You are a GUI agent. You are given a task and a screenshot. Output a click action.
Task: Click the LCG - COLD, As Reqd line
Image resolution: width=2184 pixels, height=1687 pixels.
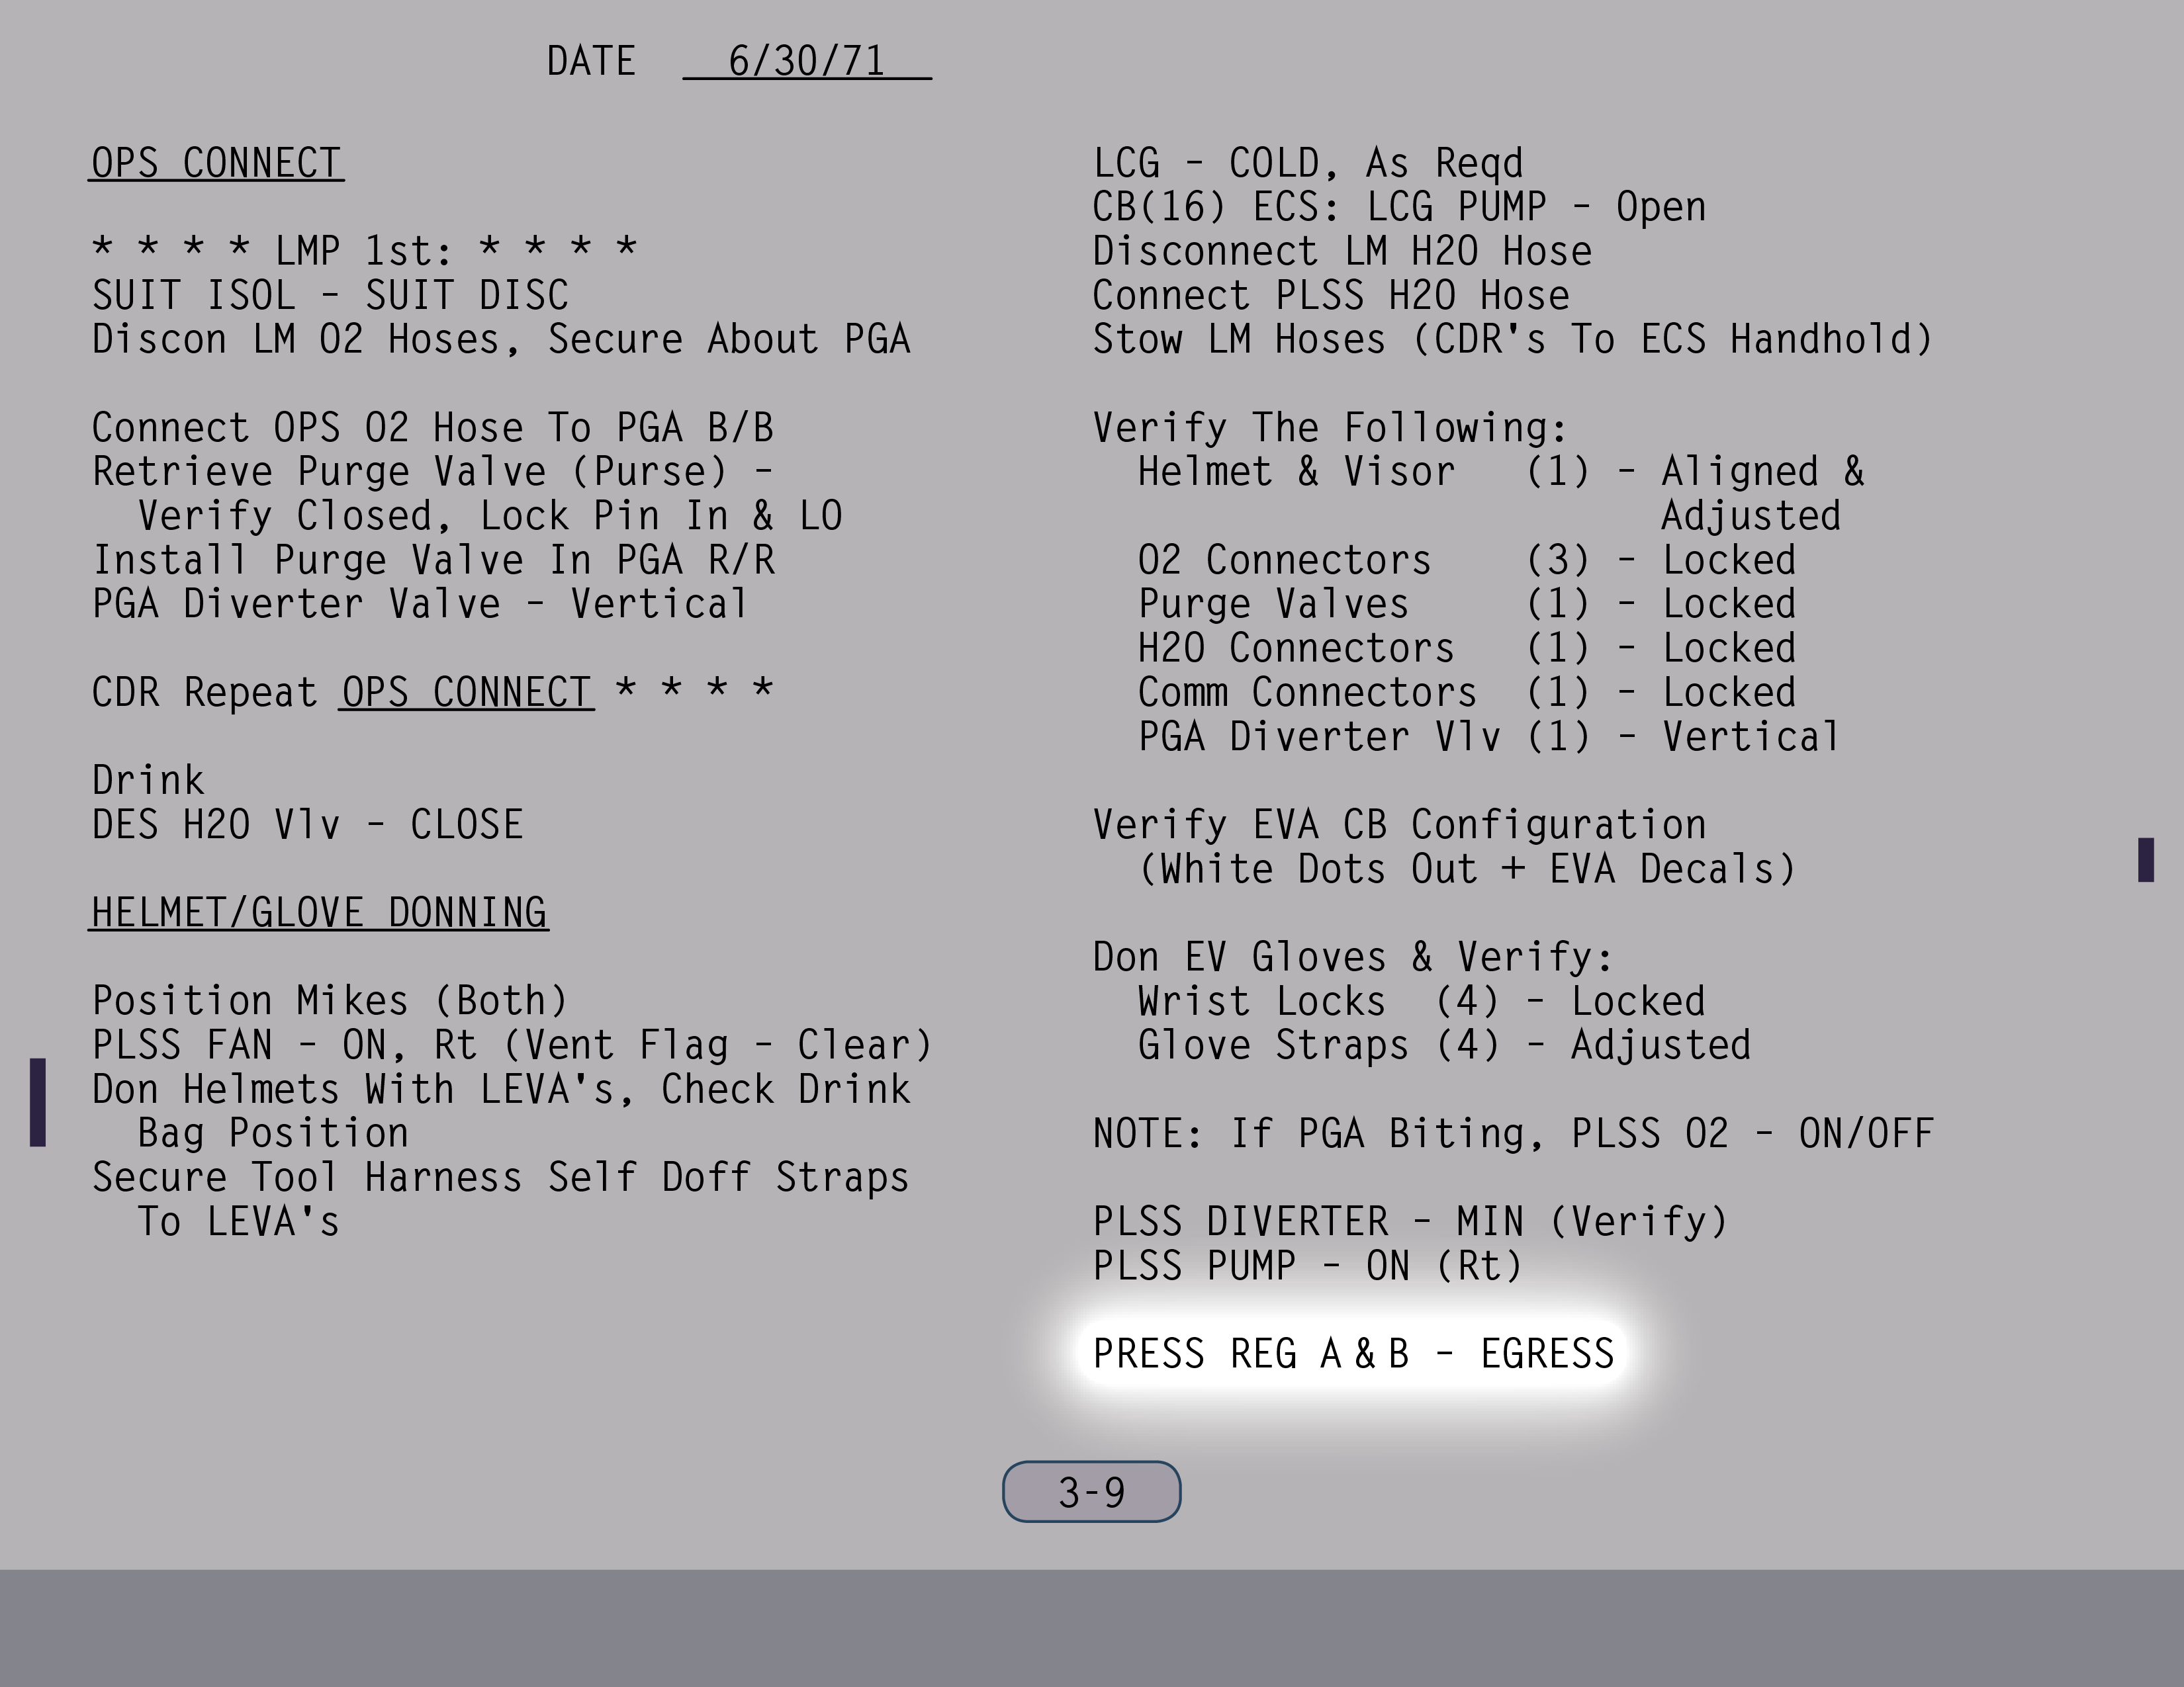[1307, 163]
